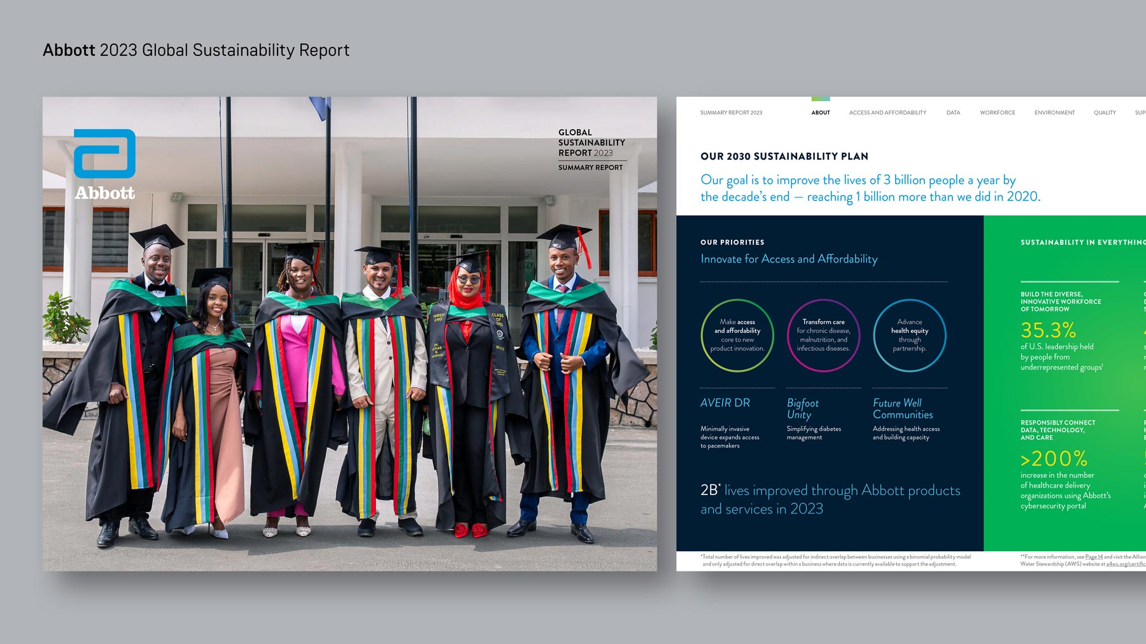Viewport: 1146px width, 644px height.
Task: Click the blue 'Advance health equity' circle
Action: [910, 335]
